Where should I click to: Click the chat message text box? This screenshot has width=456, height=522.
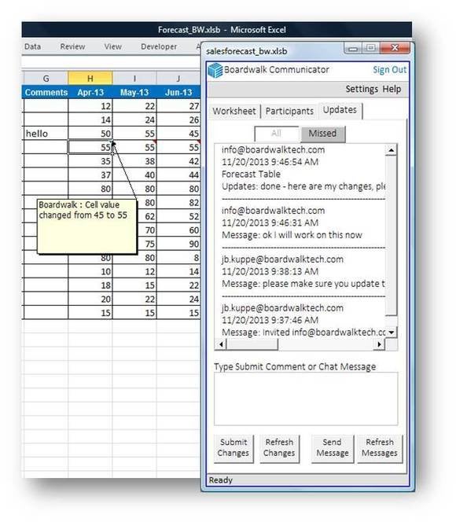(x=306, y=399)
